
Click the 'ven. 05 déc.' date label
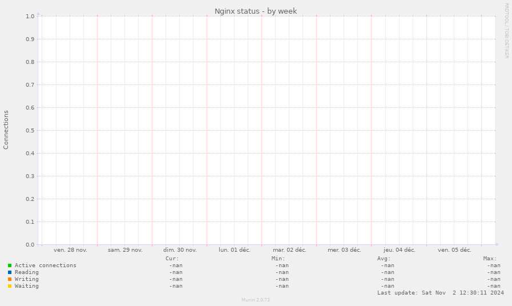pyautogui.click(x=454, y=250)
